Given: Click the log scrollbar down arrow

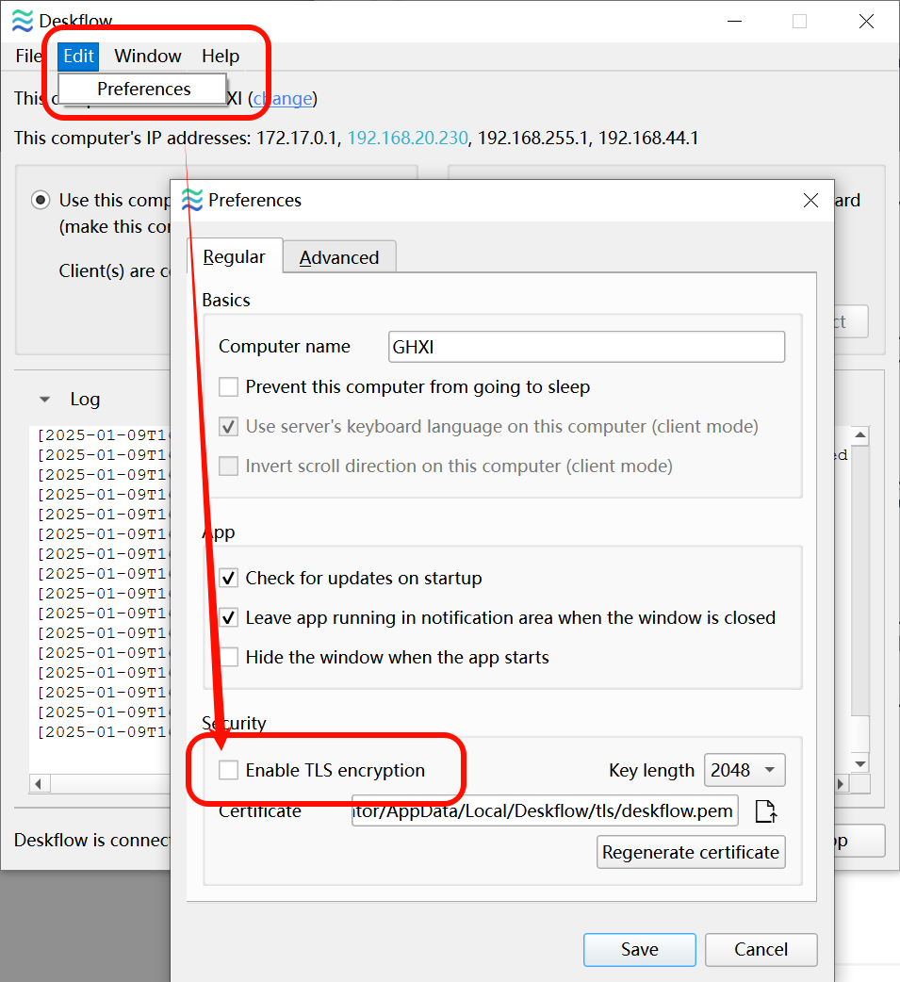Looking at the screenshot, I should click(860, 763).
